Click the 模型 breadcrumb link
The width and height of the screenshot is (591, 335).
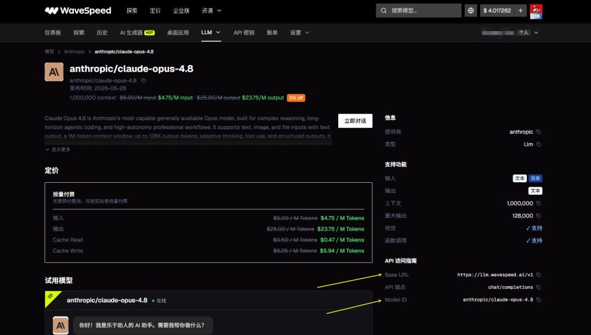50,51
